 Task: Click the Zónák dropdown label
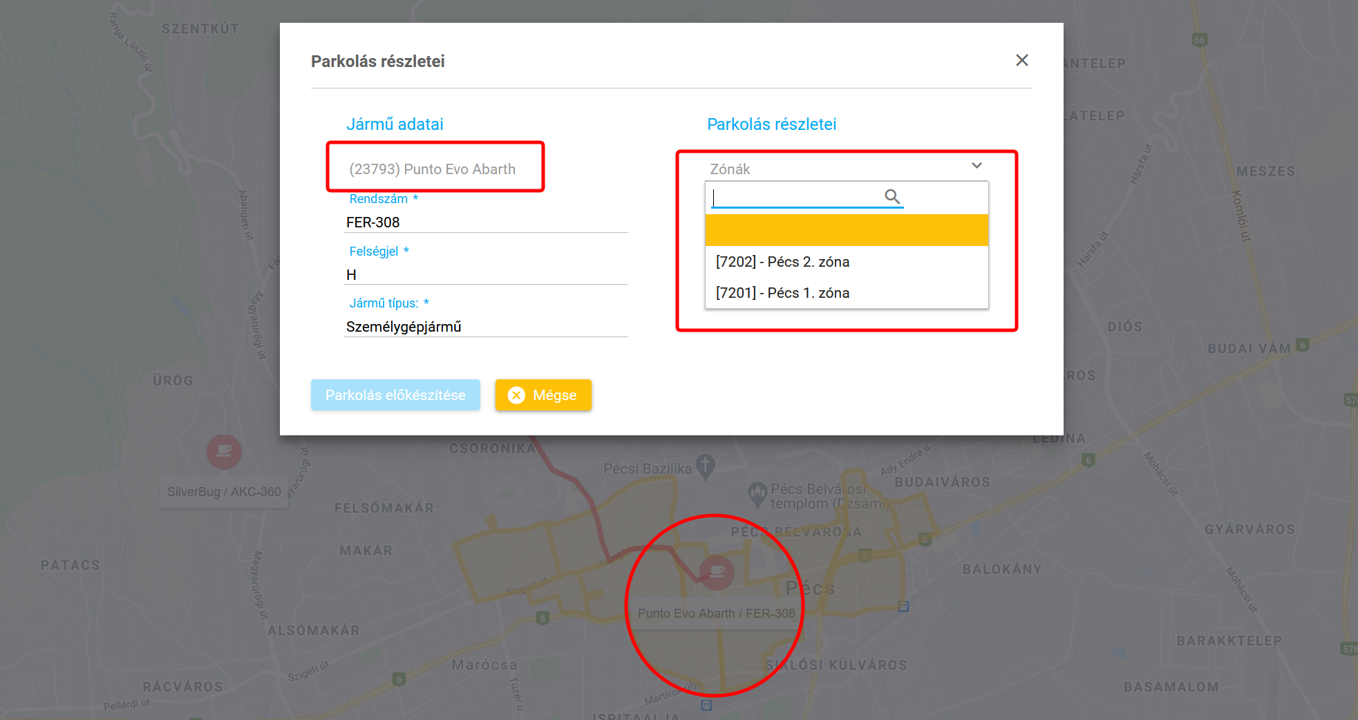point(730,169)
